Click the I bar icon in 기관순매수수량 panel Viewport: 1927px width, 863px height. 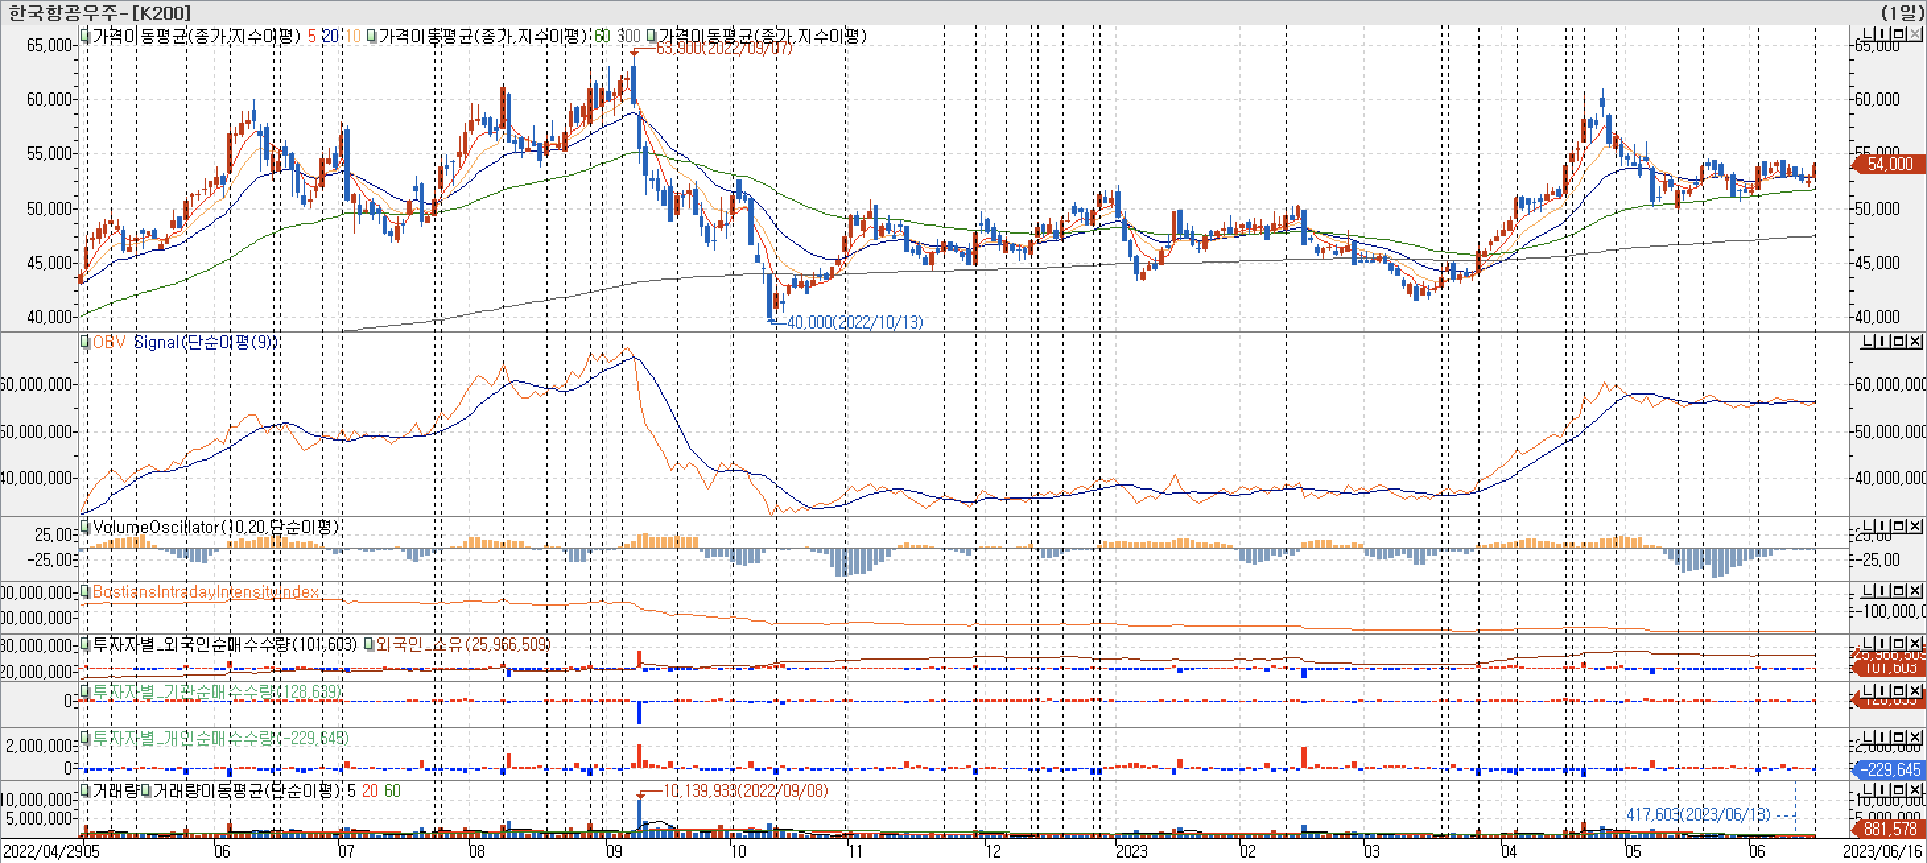(1883, 690)
